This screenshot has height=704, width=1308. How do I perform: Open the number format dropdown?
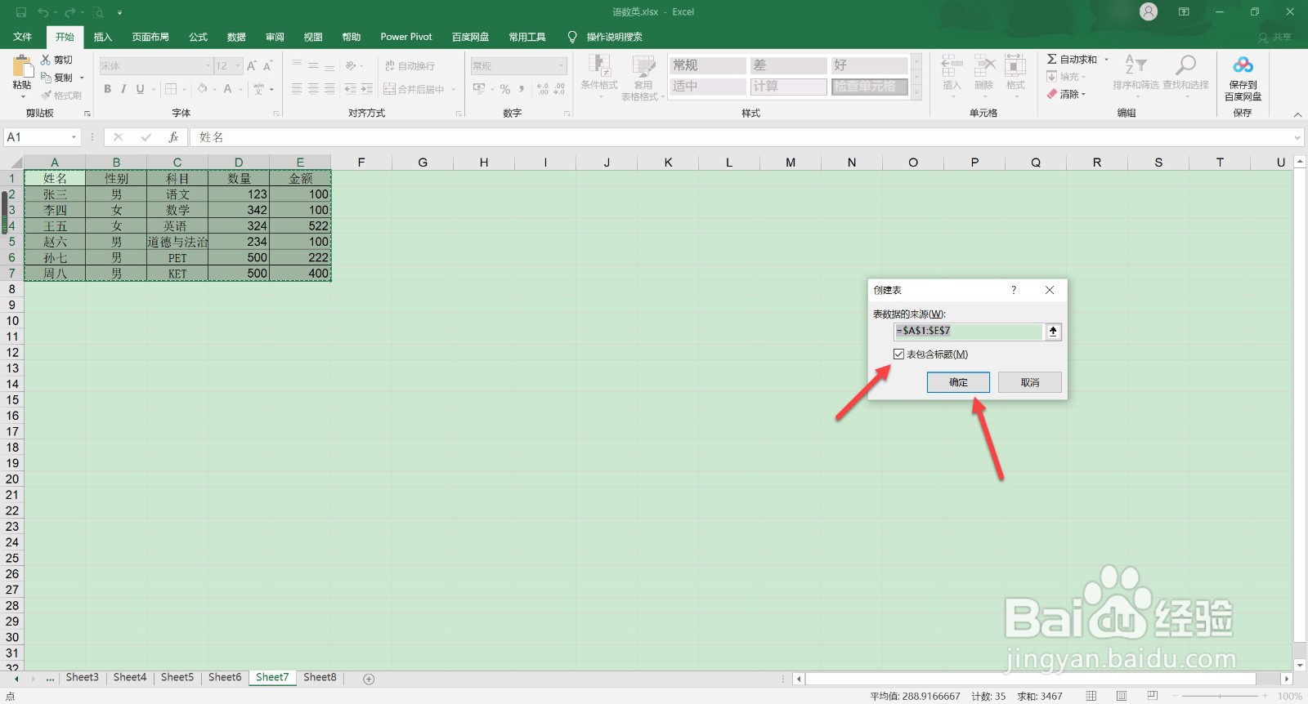coord(562,66)
